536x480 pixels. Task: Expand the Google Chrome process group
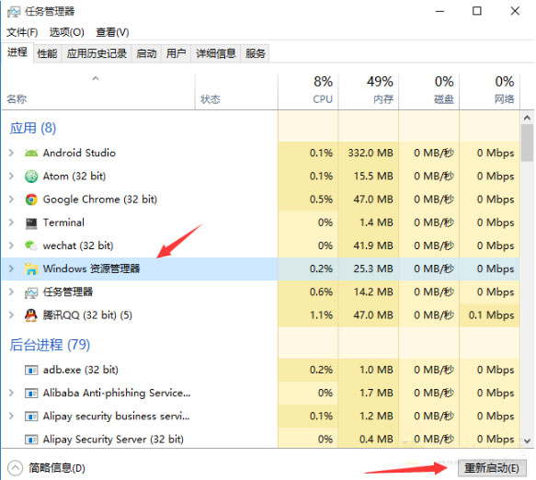coord(11,200)
